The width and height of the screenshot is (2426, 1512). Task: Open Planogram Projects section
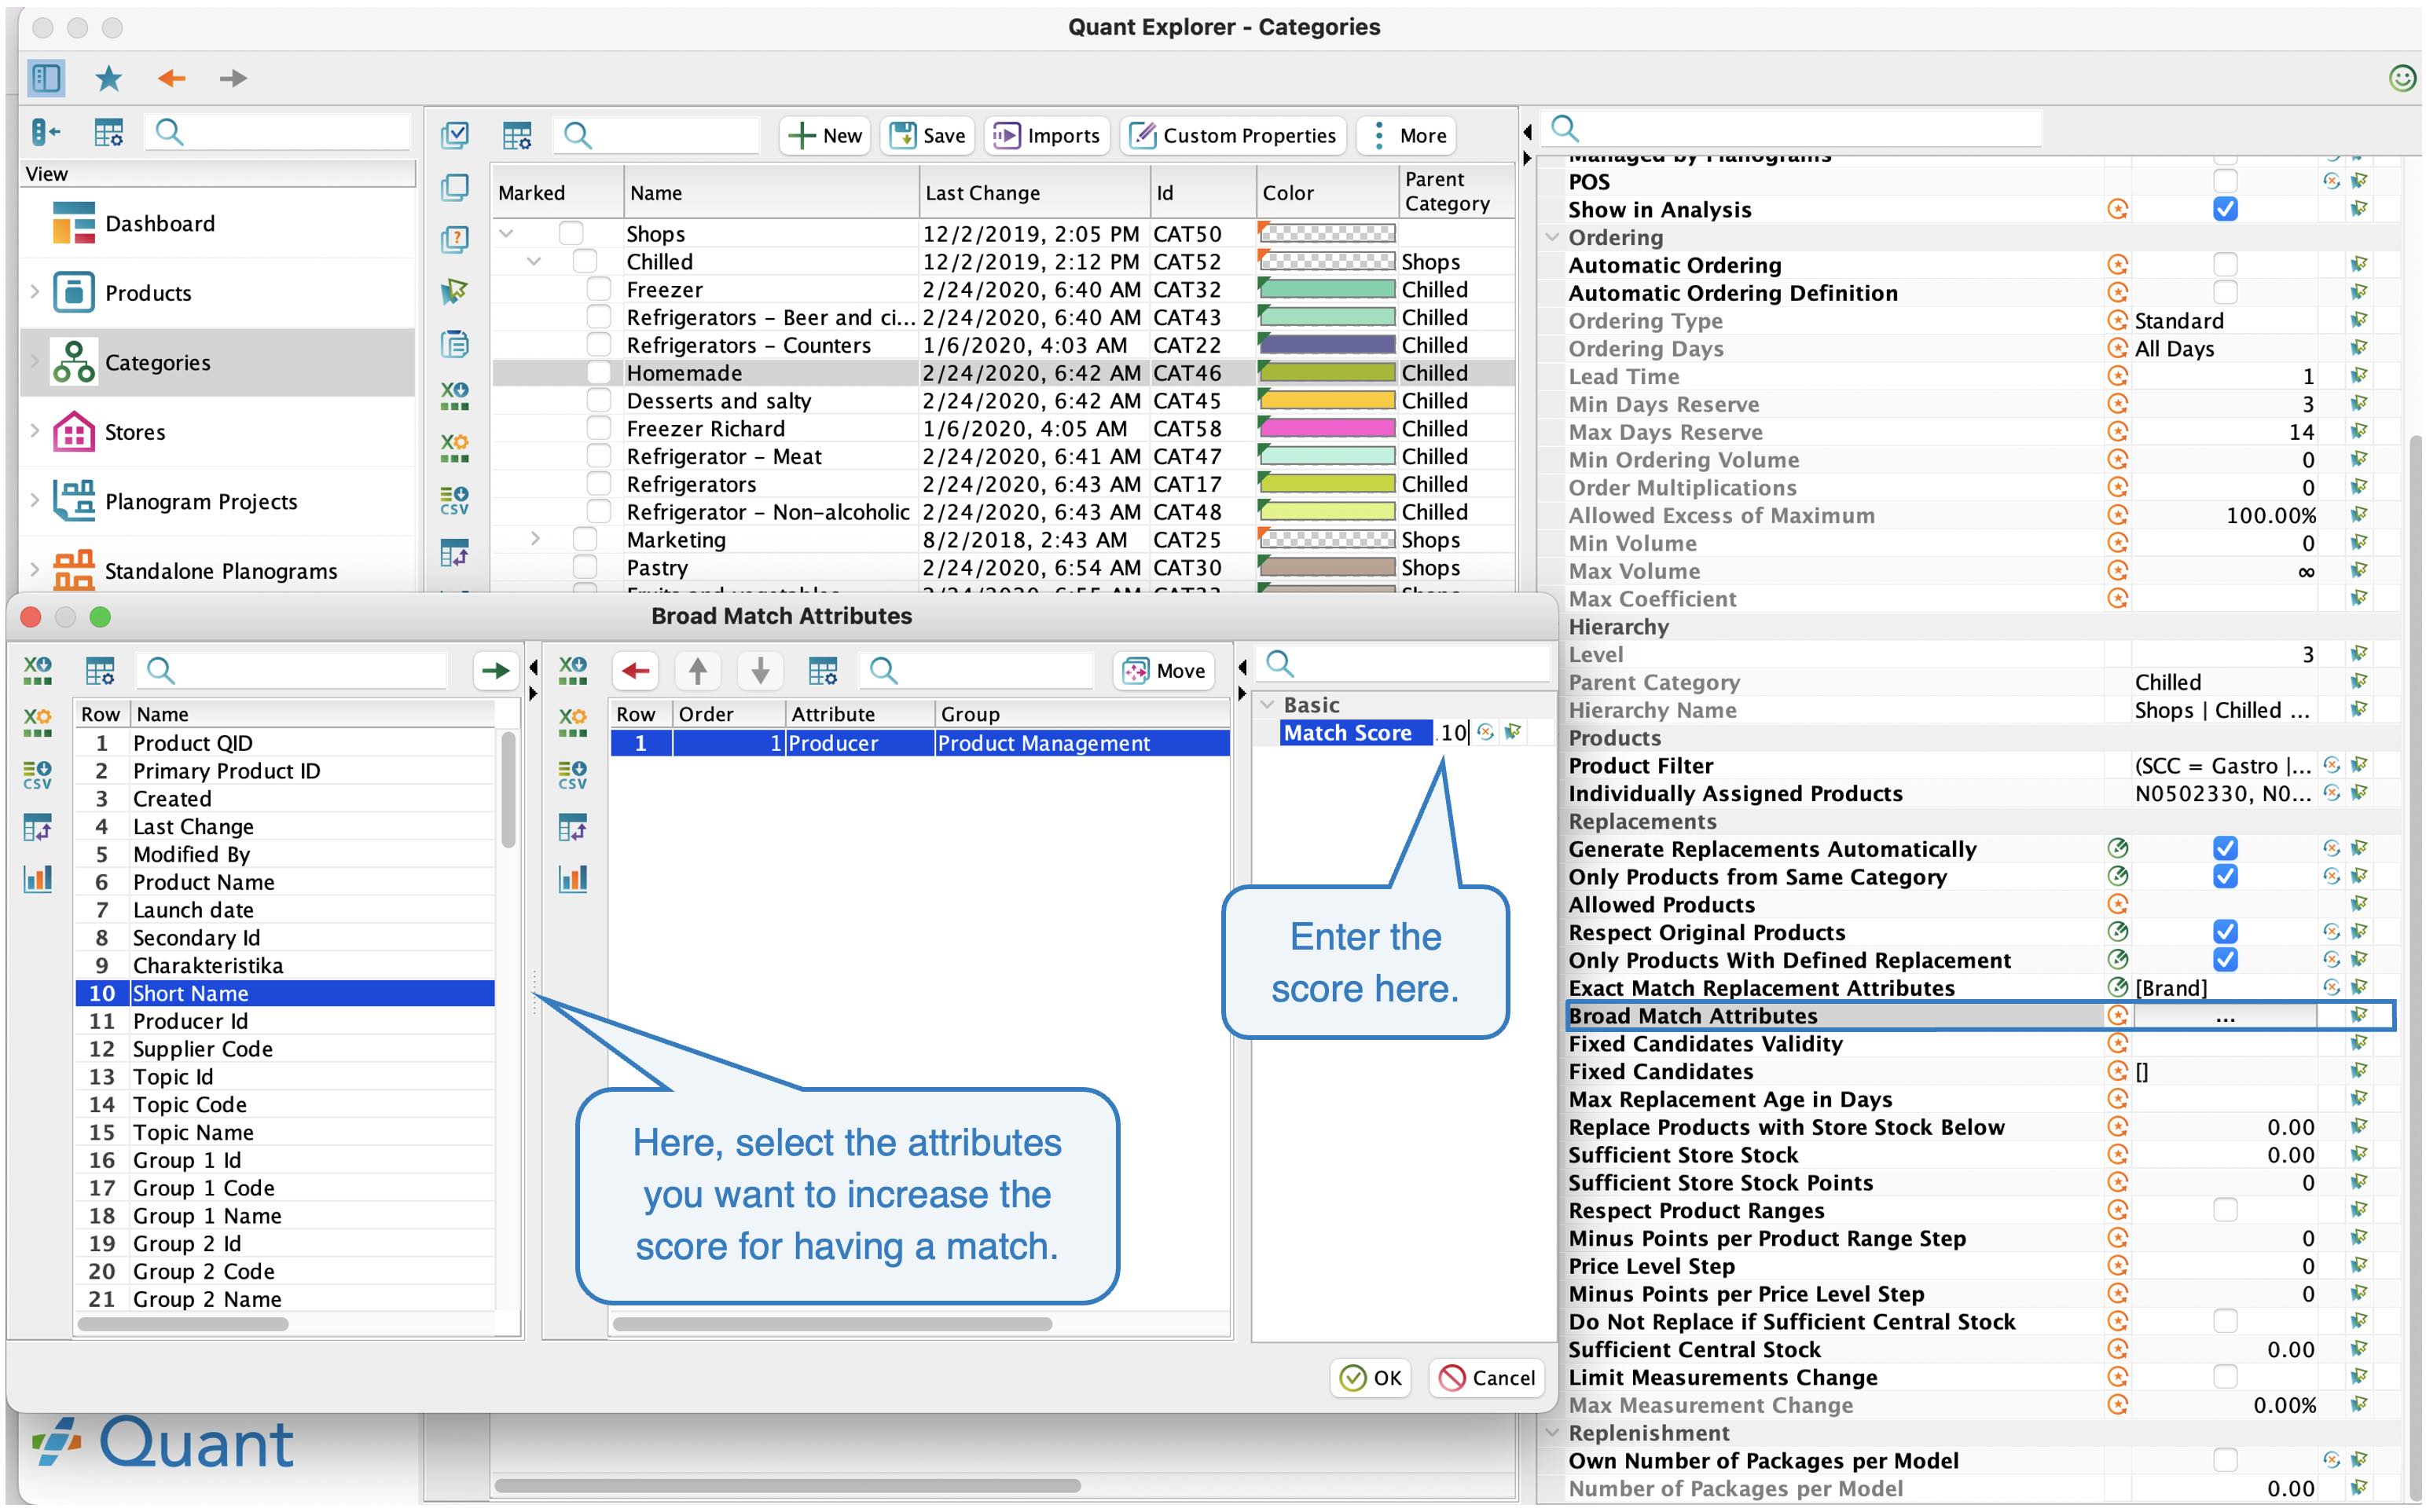click(218, 501)
